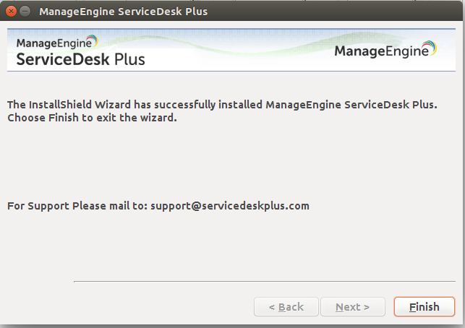This screenshot has height=328, width=465.
Task: Click the support@servicedeskplus.com email address
Action: pos(230,206)
